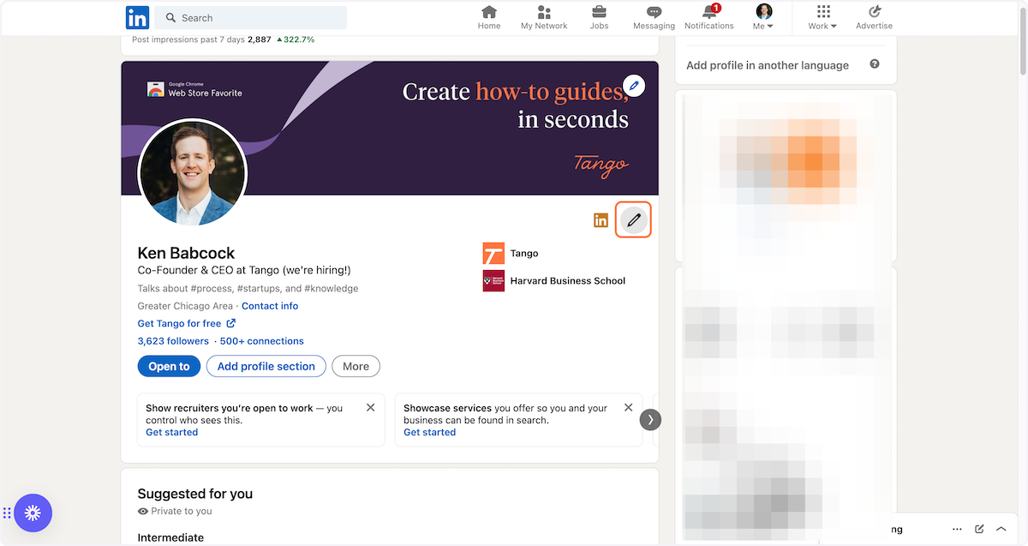Open the Contact info link
This screenshot has height=546, width=1028.
coord(270,306)
